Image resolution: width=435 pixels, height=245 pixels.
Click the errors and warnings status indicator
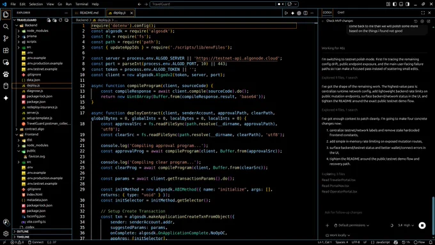[17, 242]
